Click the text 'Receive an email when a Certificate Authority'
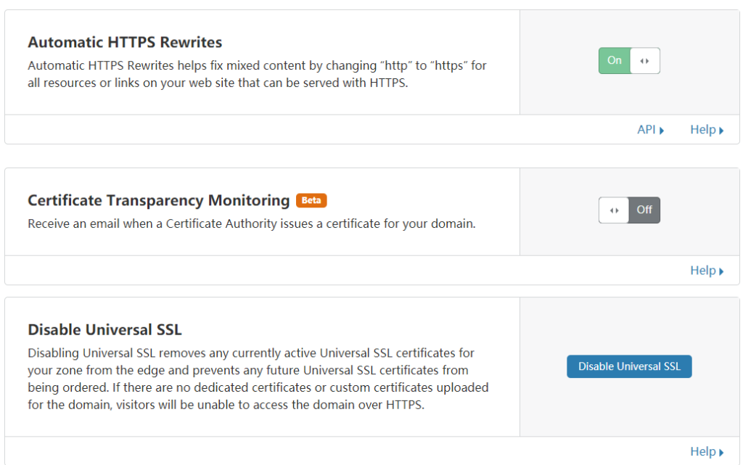Image resolution: width=743 pixels, height=465 pixels. (x=152, y=223)
